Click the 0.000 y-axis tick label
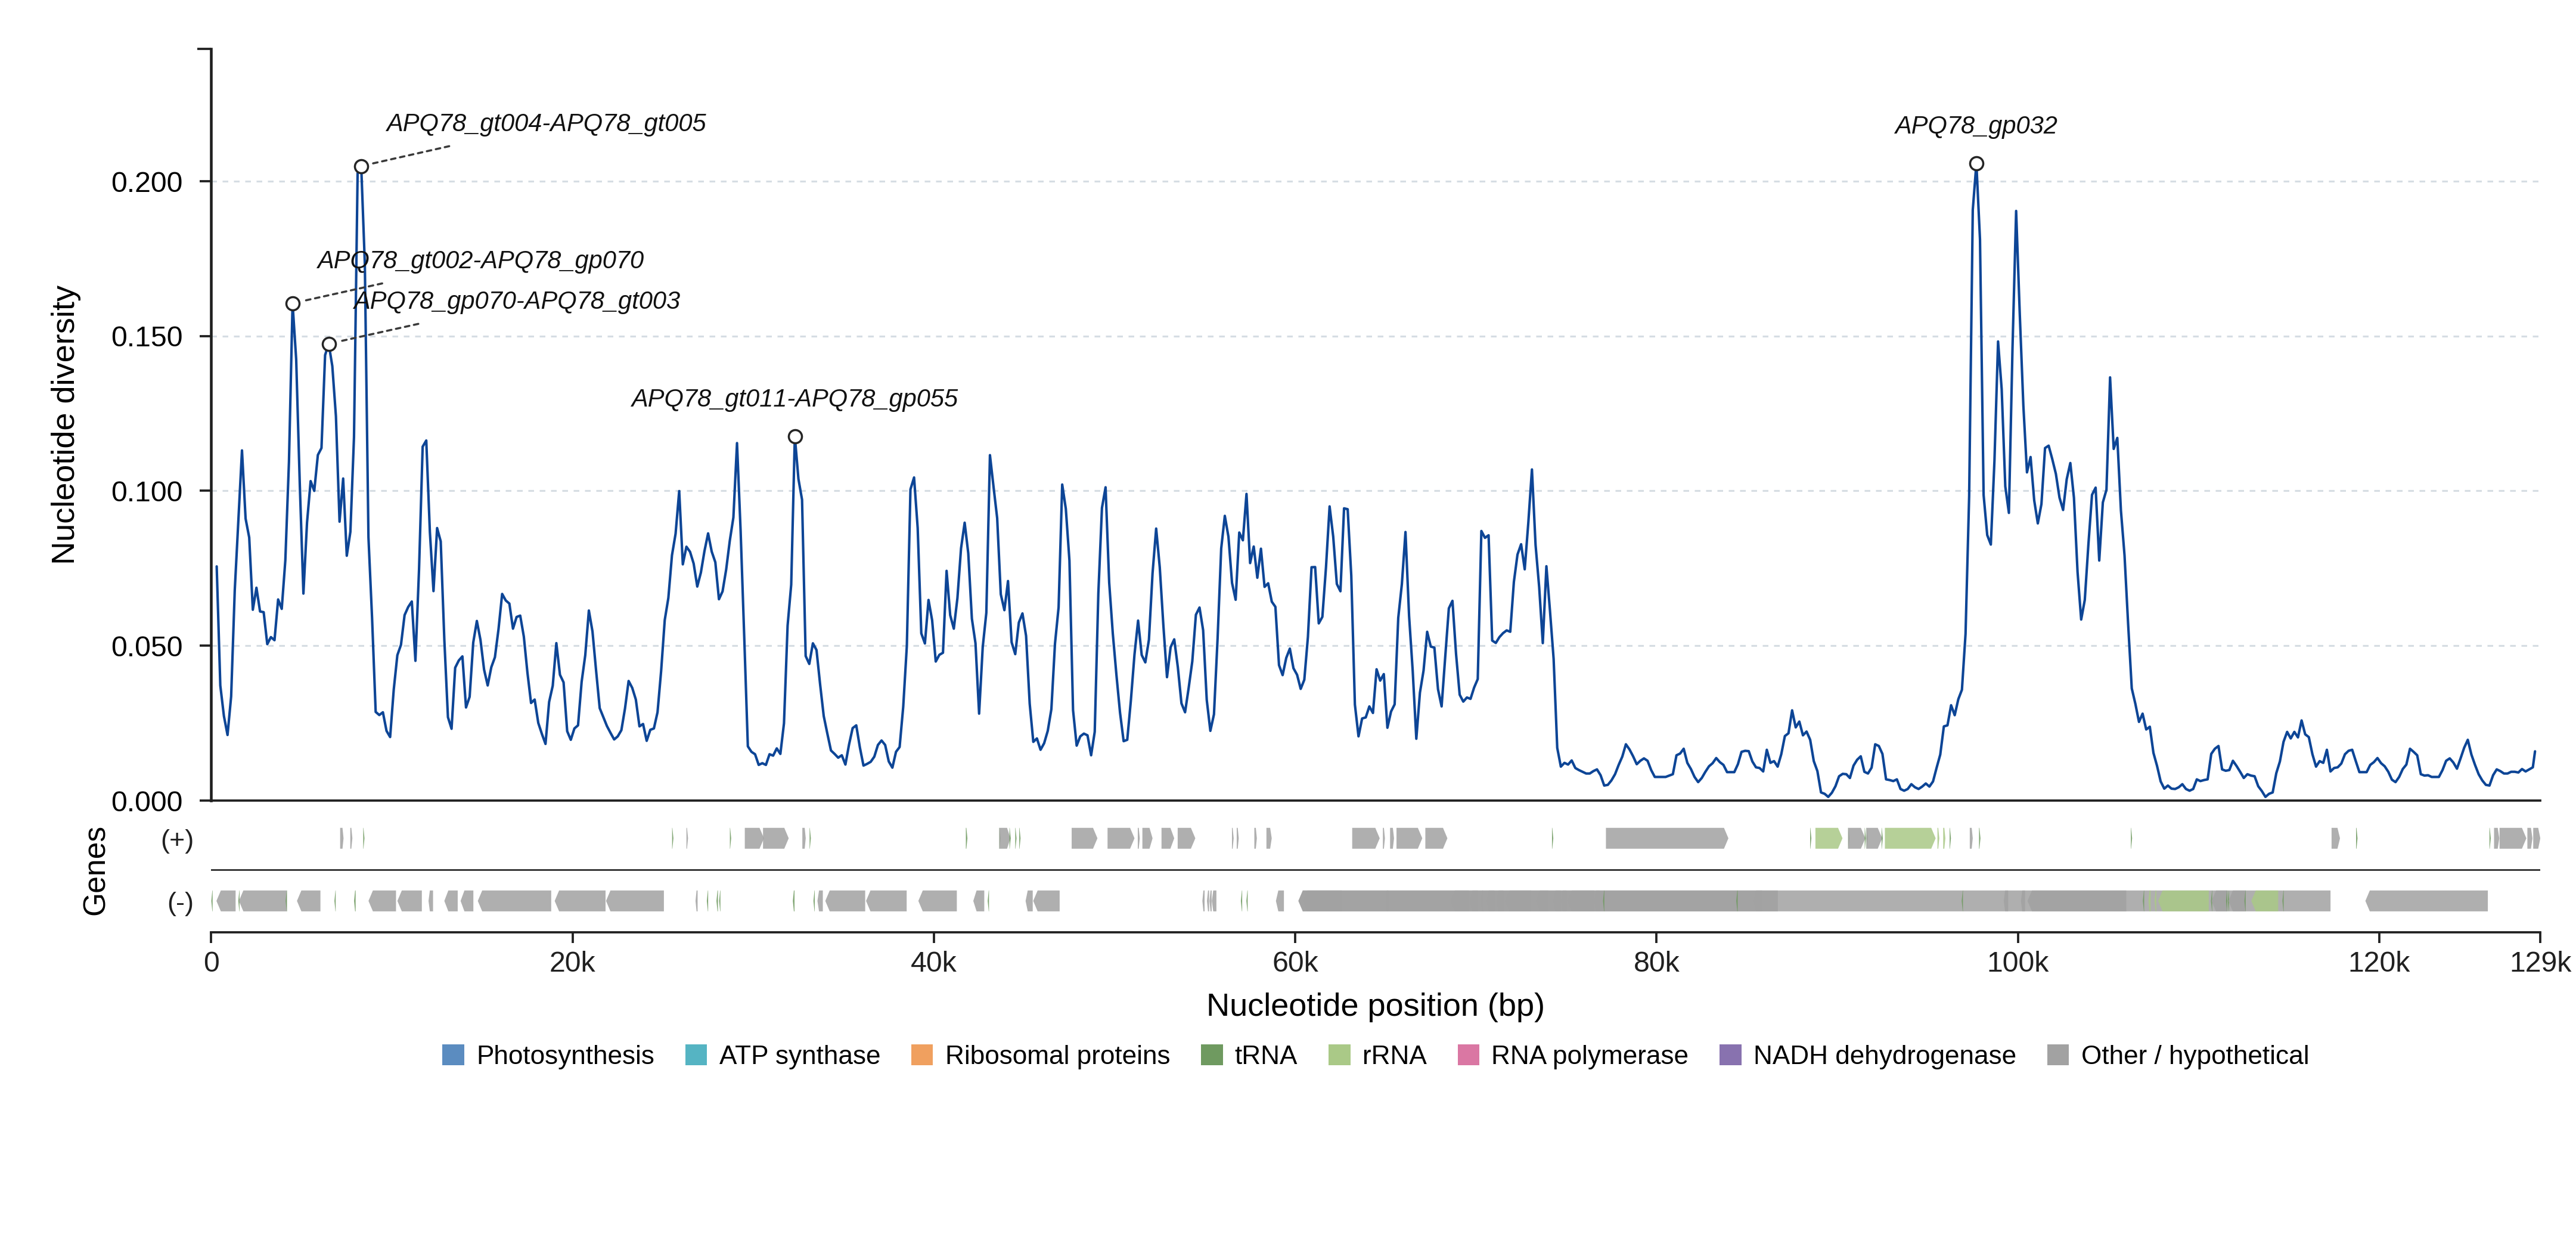2576x1253 pixels. tap(147, 801)
